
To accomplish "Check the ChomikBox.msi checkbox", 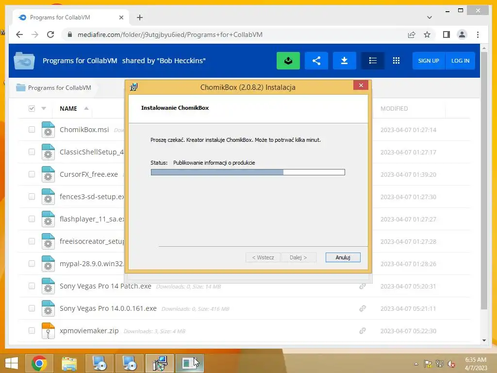I will 32,129.
